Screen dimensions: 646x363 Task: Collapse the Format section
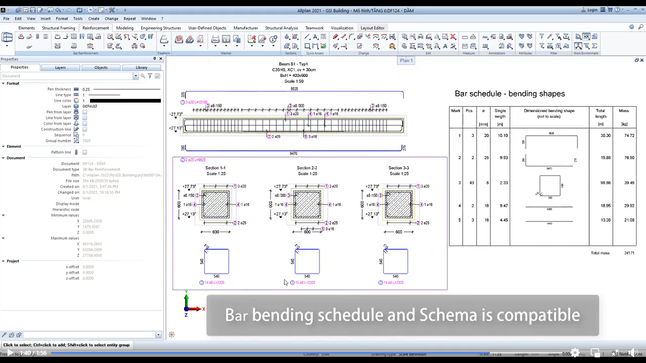coord(3,83)
